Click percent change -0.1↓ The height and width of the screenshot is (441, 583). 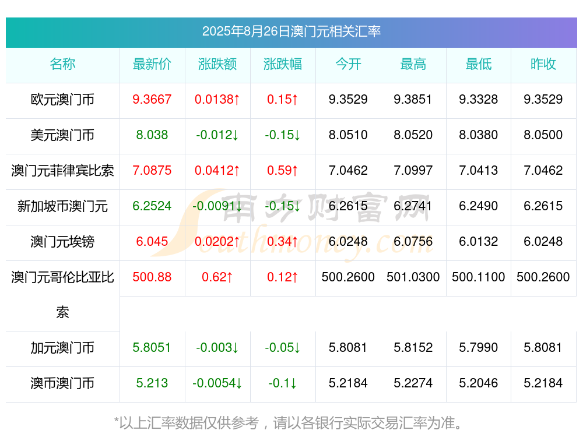283,383
